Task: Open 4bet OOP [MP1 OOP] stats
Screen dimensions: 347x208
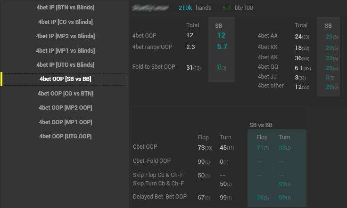Action: point(65,122)
